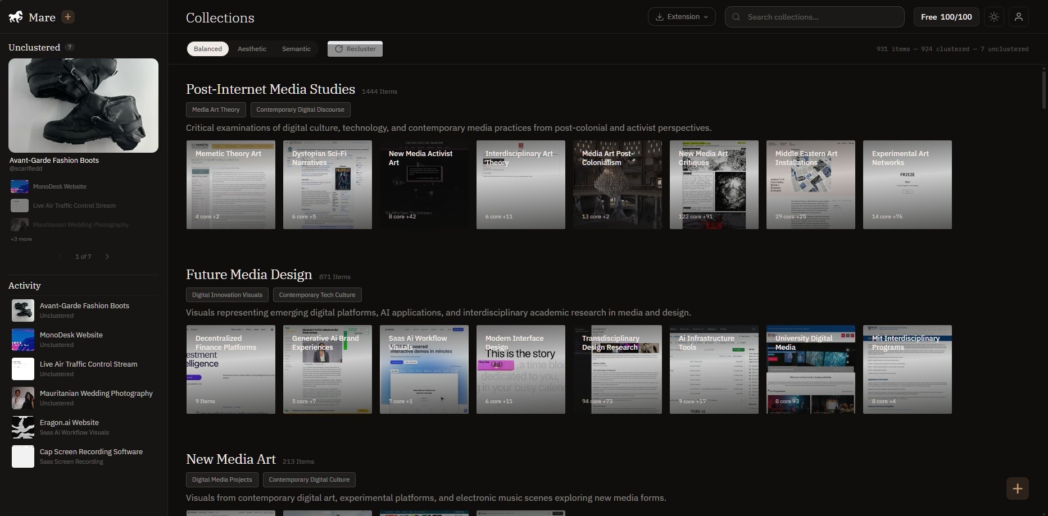Open the Generative Ai Brand Experiences cluster
This screenshot has height=516, width=1048.
tap(328, 369)
